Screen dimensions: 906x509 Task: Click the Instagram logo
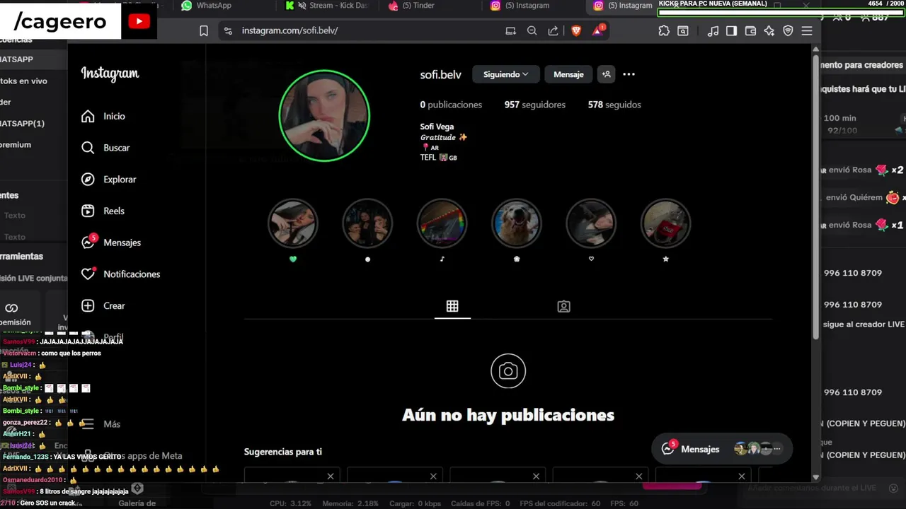(110, 74)
